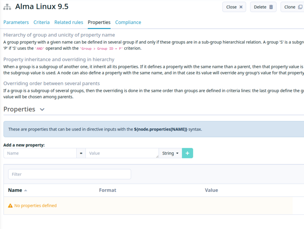Open the Compliance tab
This screenshot has height=229, width=304.
128,22
